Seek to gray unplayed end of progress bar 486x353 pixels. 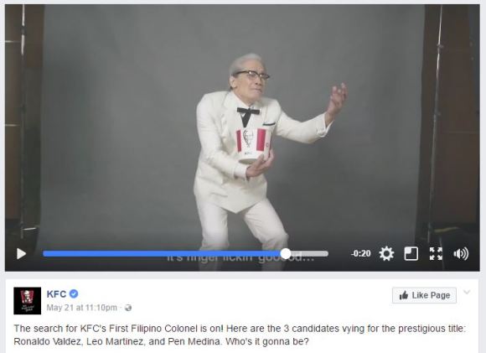click(310, 254)
